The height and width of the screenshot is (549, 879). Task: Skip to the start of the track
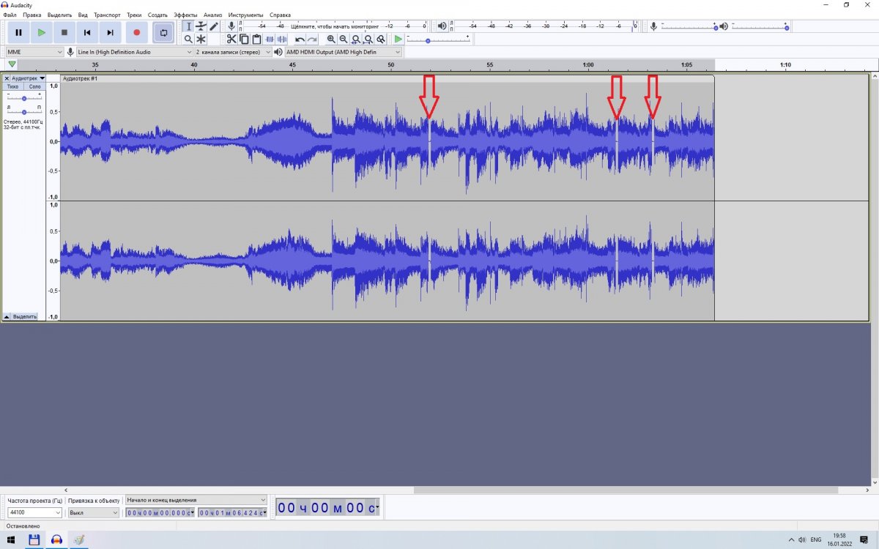[86, 32]
